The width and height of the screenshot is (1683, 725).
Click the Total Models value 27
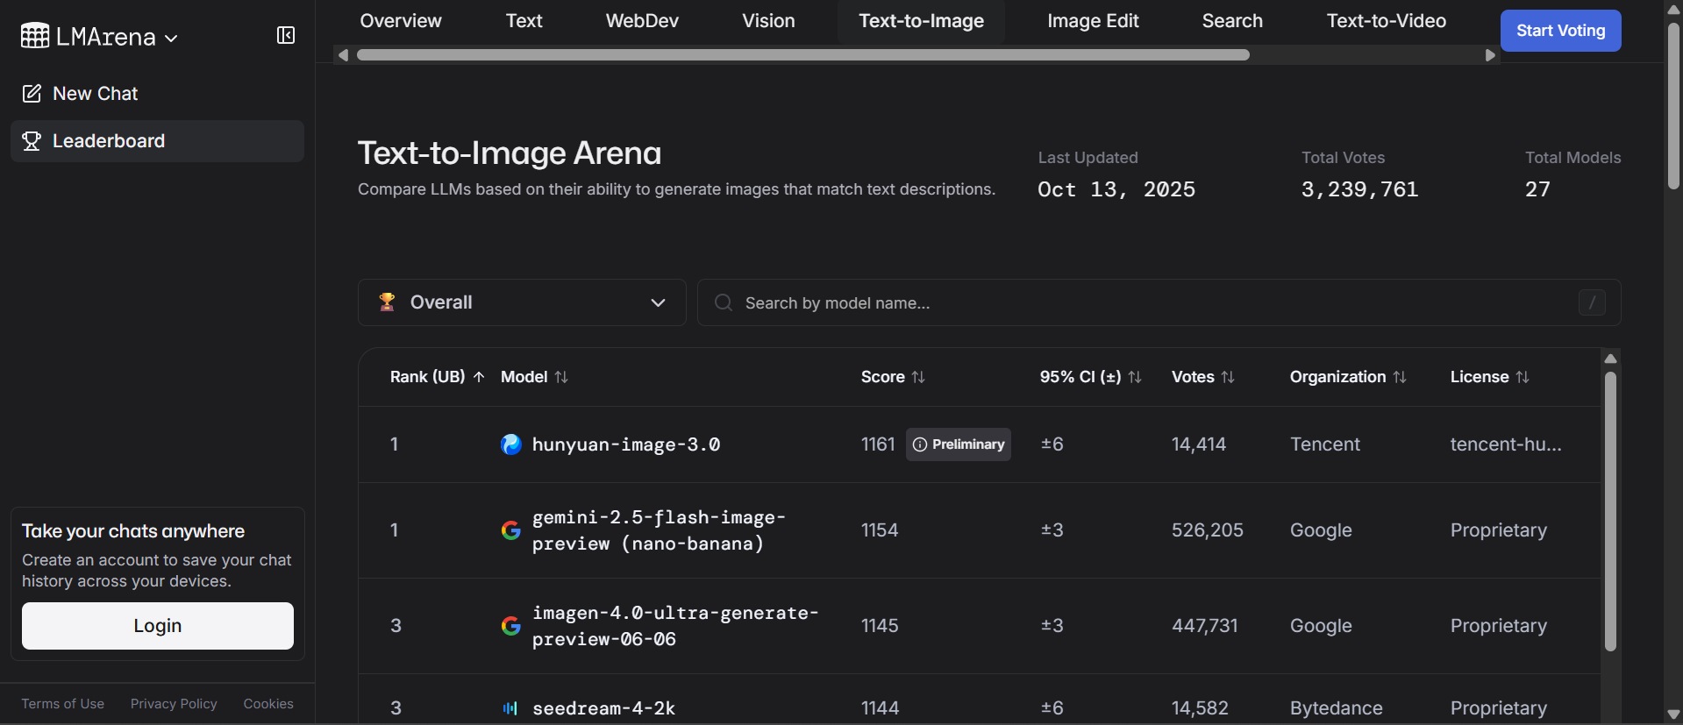point(1537,189)
